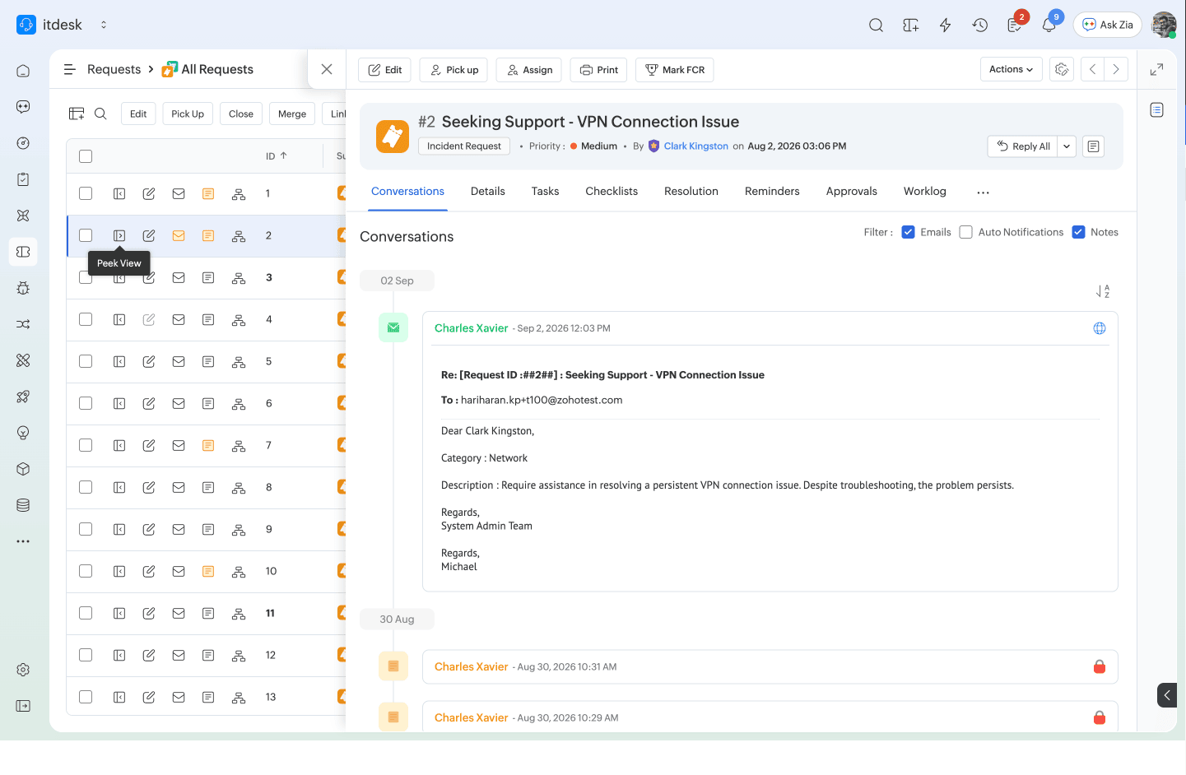Go to the Resolution tab
The height and width of the screenshot is (775, 1186).
[691, 191]
